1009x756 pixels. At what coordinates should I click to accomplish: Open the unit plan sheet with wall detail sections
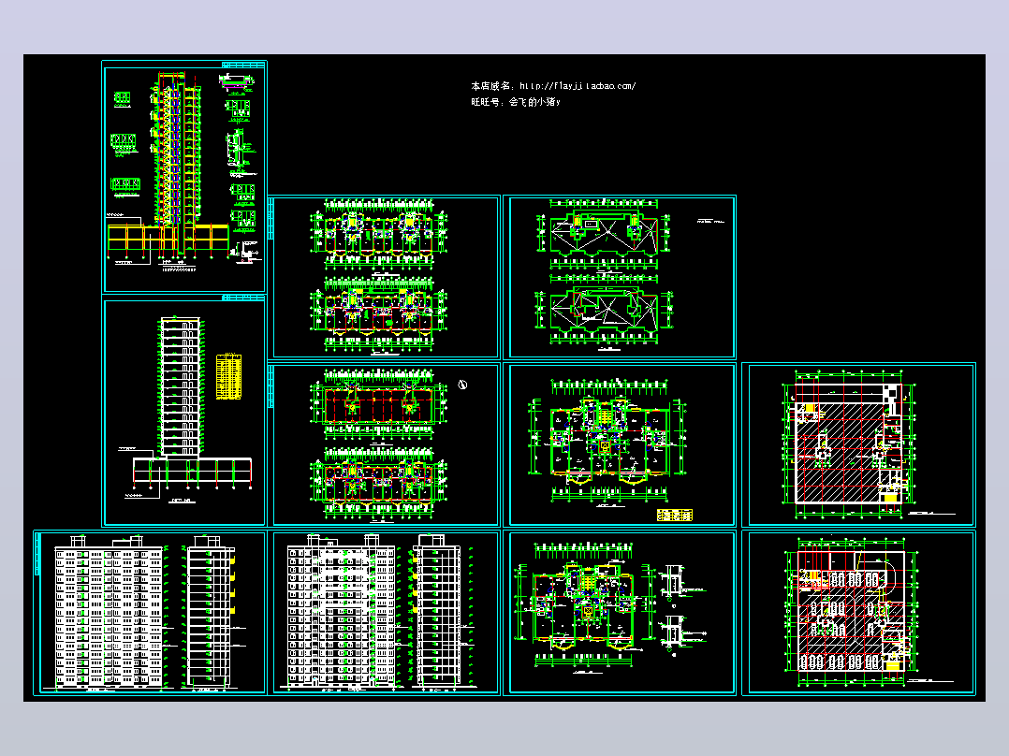point(620,613)
